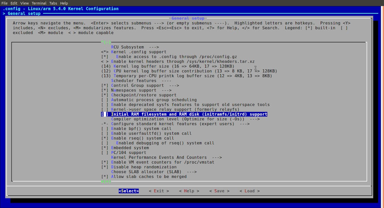384x208 pixels.
Task: Open the File menu
Action: pyautogui.click(x=5, y=3)
